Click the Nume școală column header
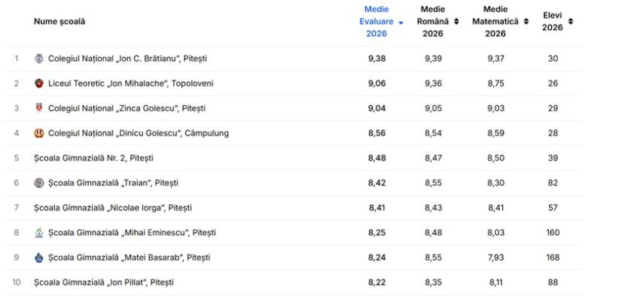Screen dimensions: 640x296 click(59, 22)
